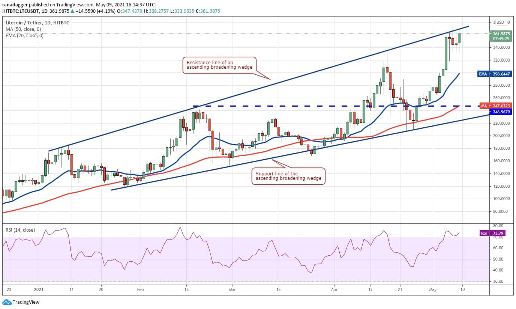This screenshot has height=309, width=516.
Task: Click the 200.0000 price axis label
Action: click(x=501, y=136)
